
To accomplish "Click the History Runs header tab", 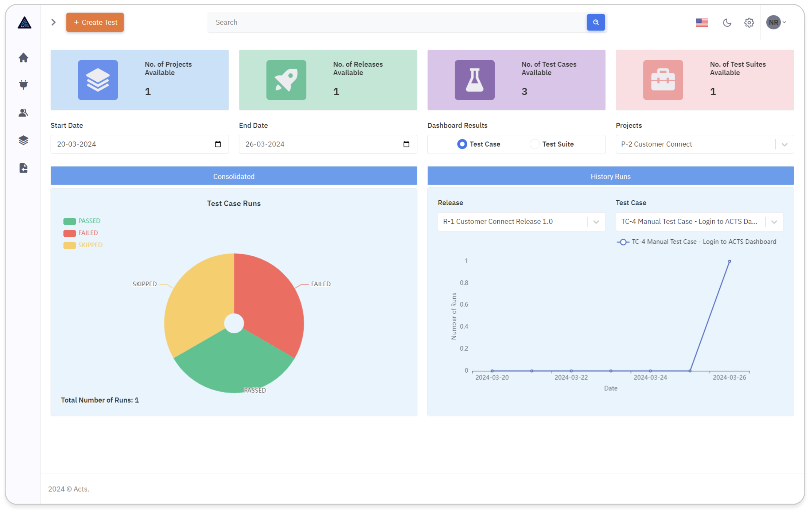I will (x=610, y=176).
